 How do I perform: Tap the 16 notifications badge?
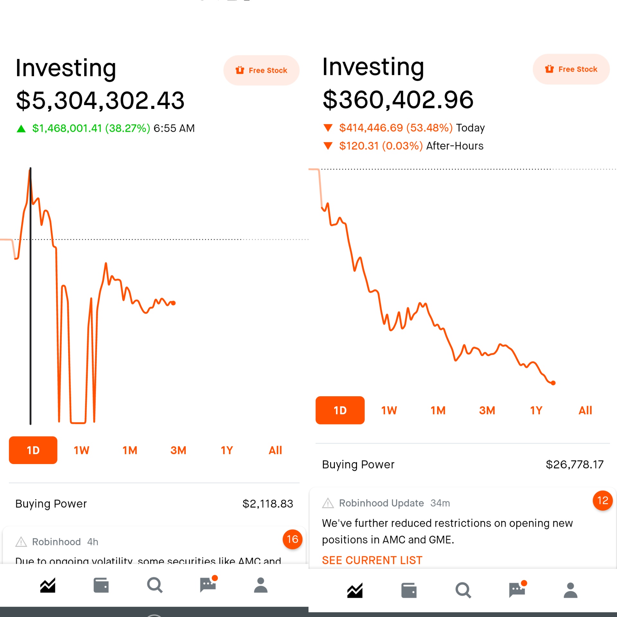292,539
